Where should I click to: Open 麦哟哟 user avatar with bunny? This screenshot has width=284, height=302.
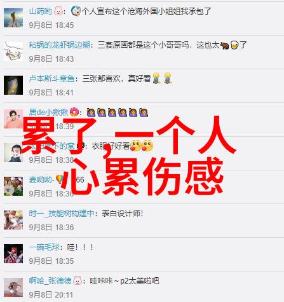pyautogui.click(x=13, y=186)
